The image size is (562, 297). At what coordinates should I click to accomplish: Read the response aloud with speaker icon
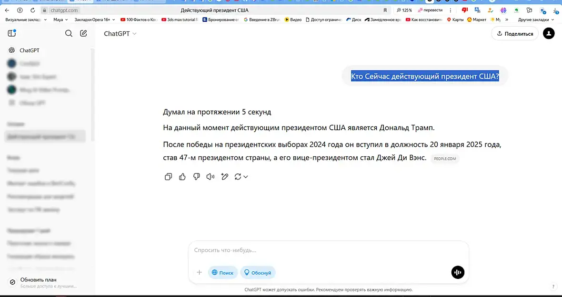click(211, 177)
